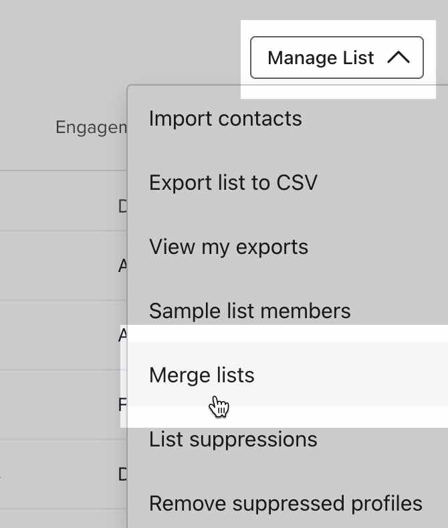Click the Engagement column header

(90, 127)
